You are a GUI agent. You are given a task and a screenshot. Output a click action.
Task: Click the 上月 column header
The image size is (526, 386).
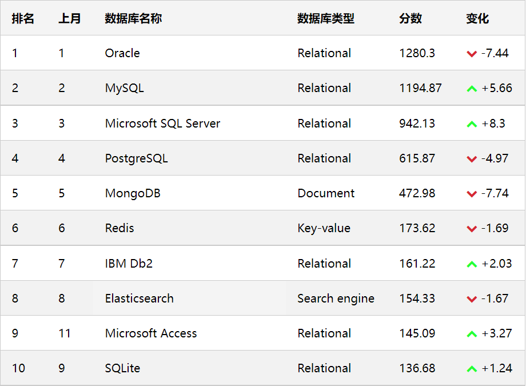[x=69, y=18]
